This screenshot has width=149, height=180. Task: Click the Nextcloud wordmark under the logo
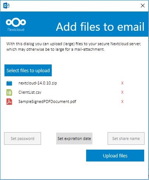pyautogui.click(x=16, y=30)
